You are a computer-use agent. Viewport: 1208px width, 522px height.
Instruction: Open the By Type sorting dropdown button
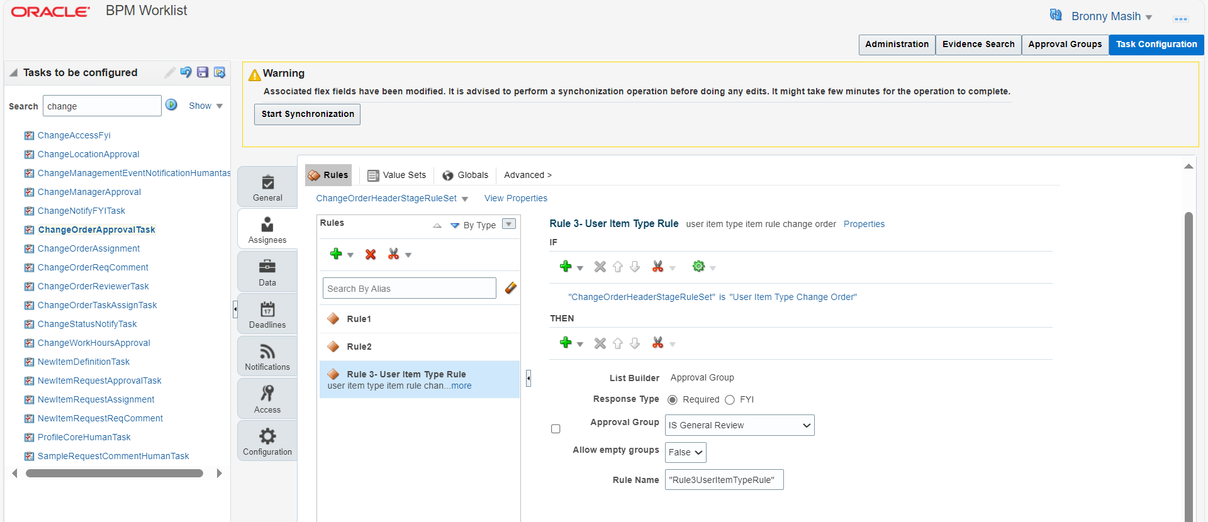(509, 224)
